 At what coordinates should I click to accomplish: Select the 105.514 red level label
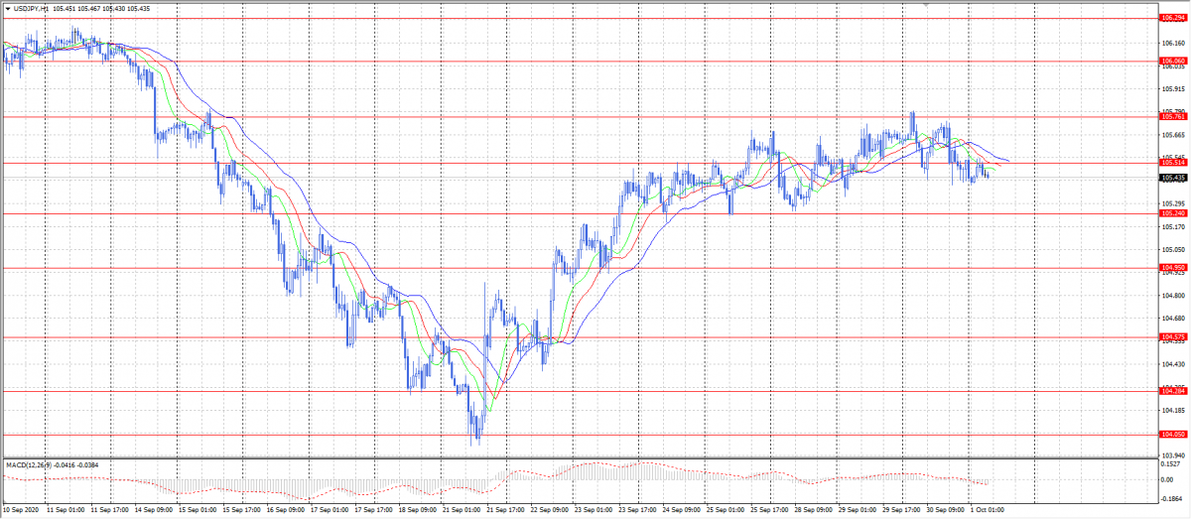pyautogui.click(x=1173, y=163)
